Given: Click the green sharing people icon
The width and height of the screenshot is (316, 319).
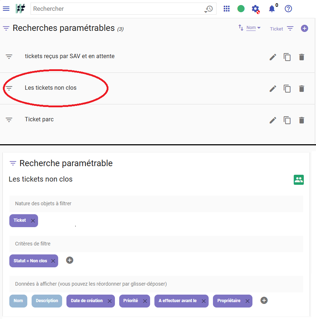Looking at the screenshot, I should 298,180.
